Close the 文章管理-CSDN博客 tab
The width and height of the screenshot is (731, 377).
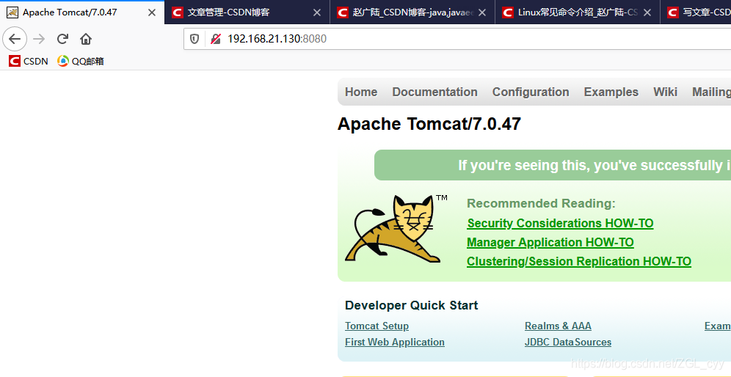pos(316,12)
